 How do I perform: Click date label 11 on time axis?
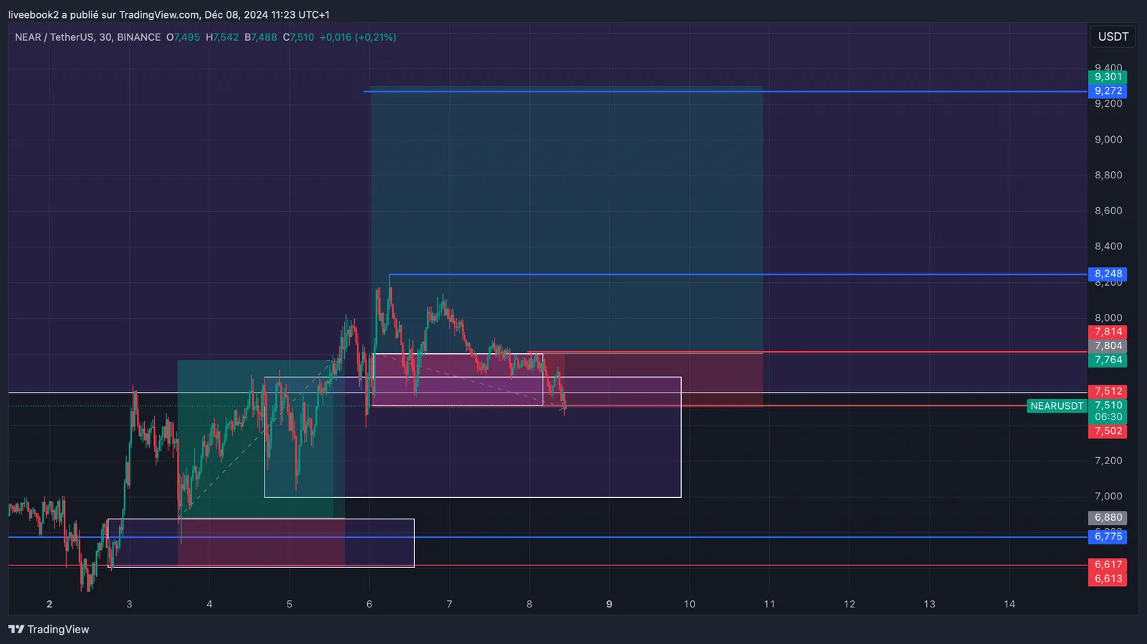769,604
